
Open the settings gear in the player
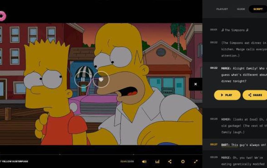[183, 161]
